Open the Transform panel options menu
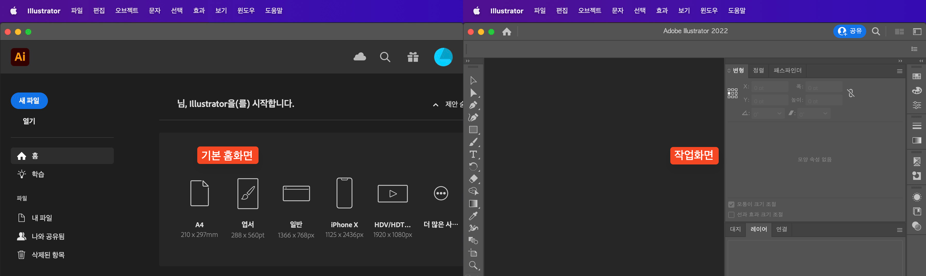This screenshot has height=276, width=926. [899, 71]
